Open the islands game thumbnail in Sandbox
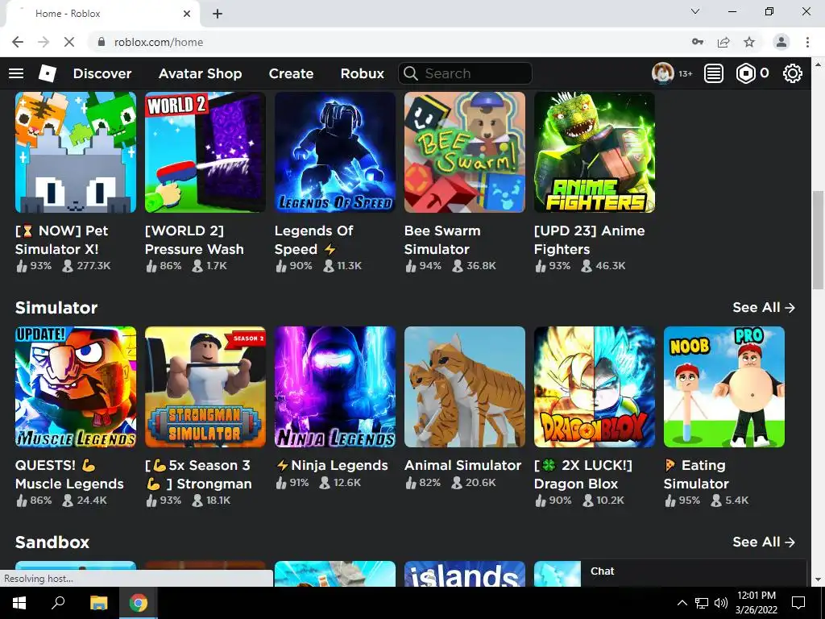Image resolution: width=825 pixels, height=619 pixels. pyautogui.click(x=465, y=574)
